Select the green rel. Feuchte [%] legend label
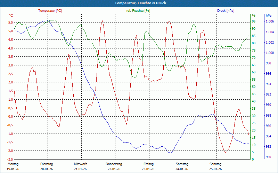 (138, 11)
